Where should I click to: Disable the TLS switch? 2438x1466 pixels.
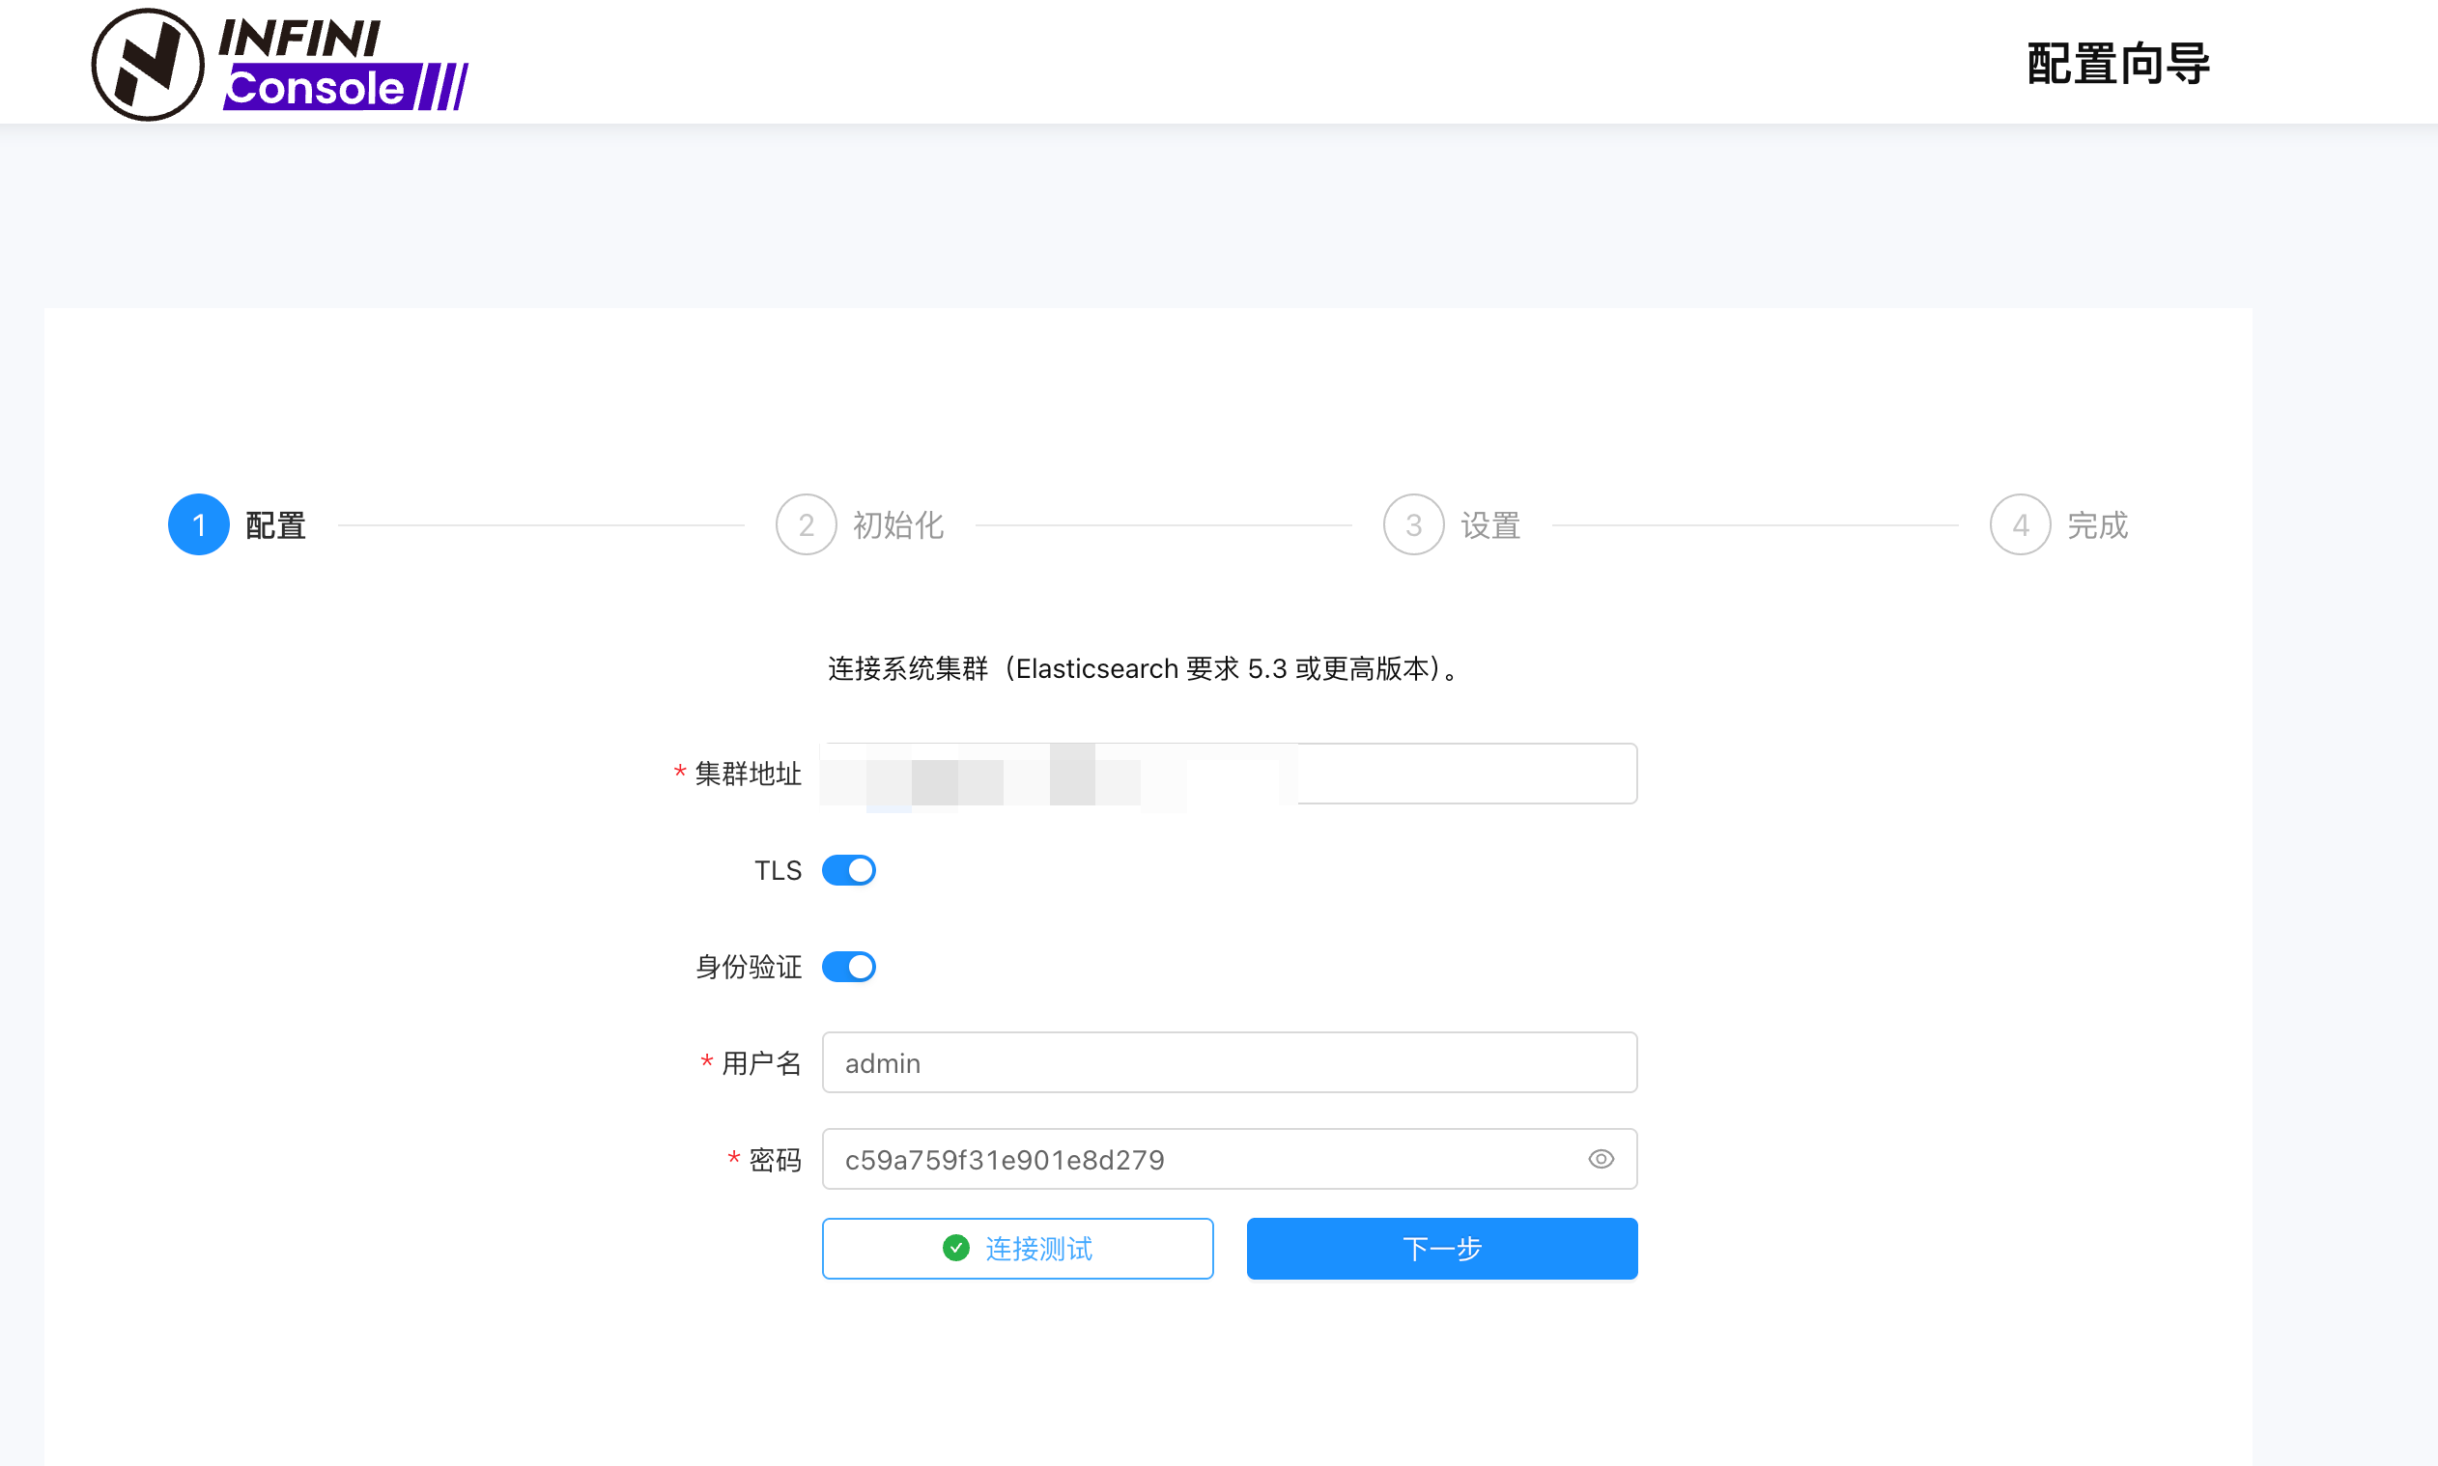[x=848, y=870]
